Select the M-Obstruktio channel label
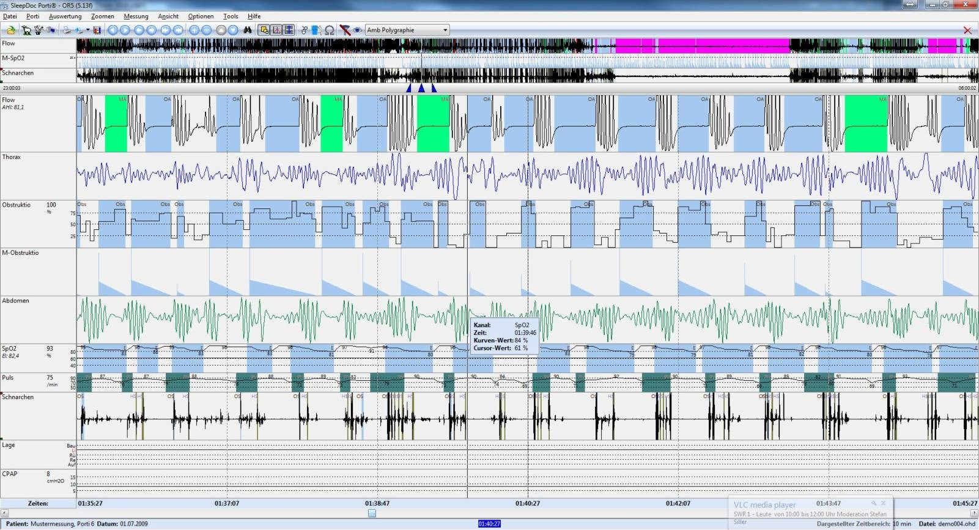This screenshot has width=979, height=530. [20, 253]
